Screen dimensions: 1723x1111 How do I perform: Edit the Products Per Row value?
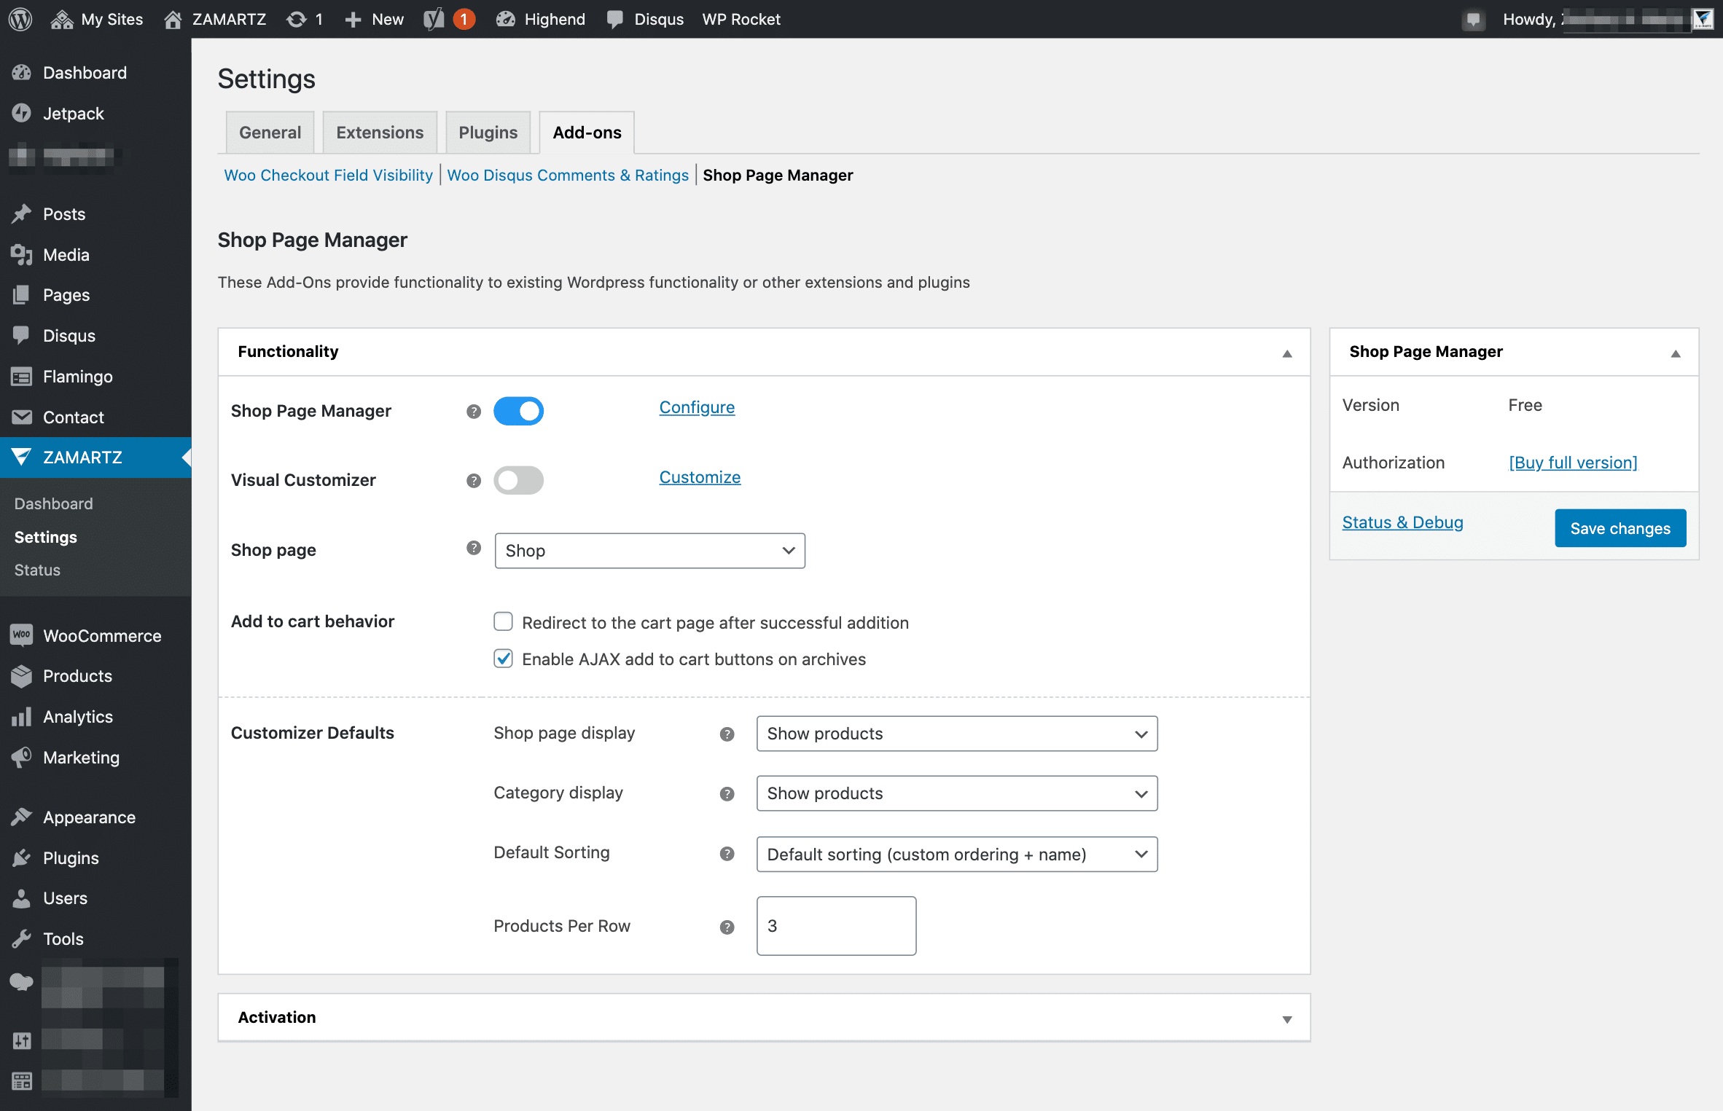pyautogui.click(x=835, y=925)
